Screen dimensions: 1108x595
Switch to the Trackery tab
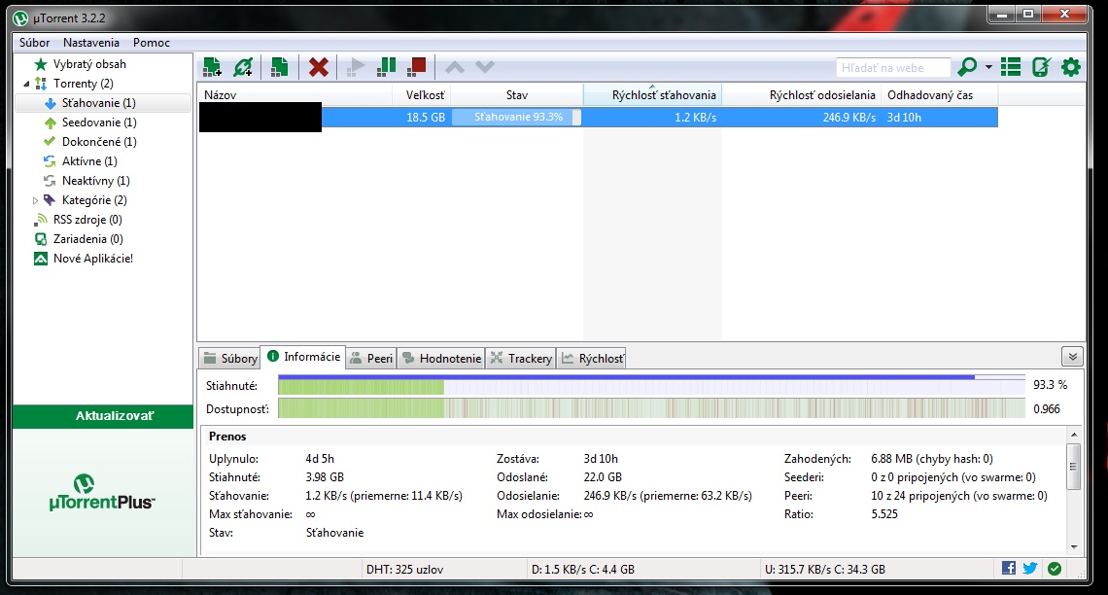click(x=521, y=359)
